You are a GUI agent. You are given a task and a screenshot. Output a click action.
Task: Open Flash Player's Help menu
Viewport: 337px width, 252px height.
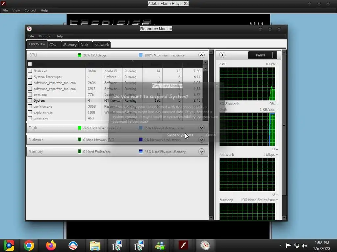point(44,10)
